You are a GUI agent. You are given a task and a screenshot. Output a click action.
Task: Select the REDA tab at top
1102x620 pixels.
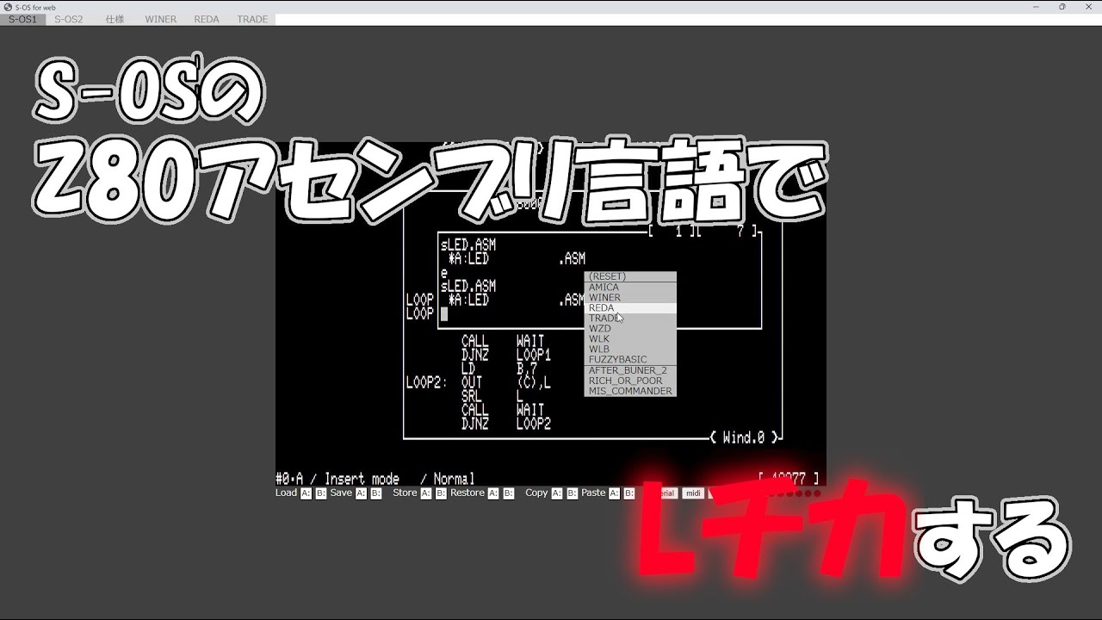207,19
